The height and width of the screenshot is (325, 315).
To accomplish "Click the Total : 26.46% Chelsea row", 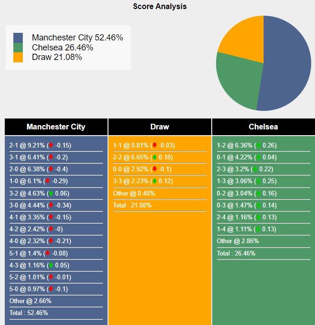I will pos(264,253).
